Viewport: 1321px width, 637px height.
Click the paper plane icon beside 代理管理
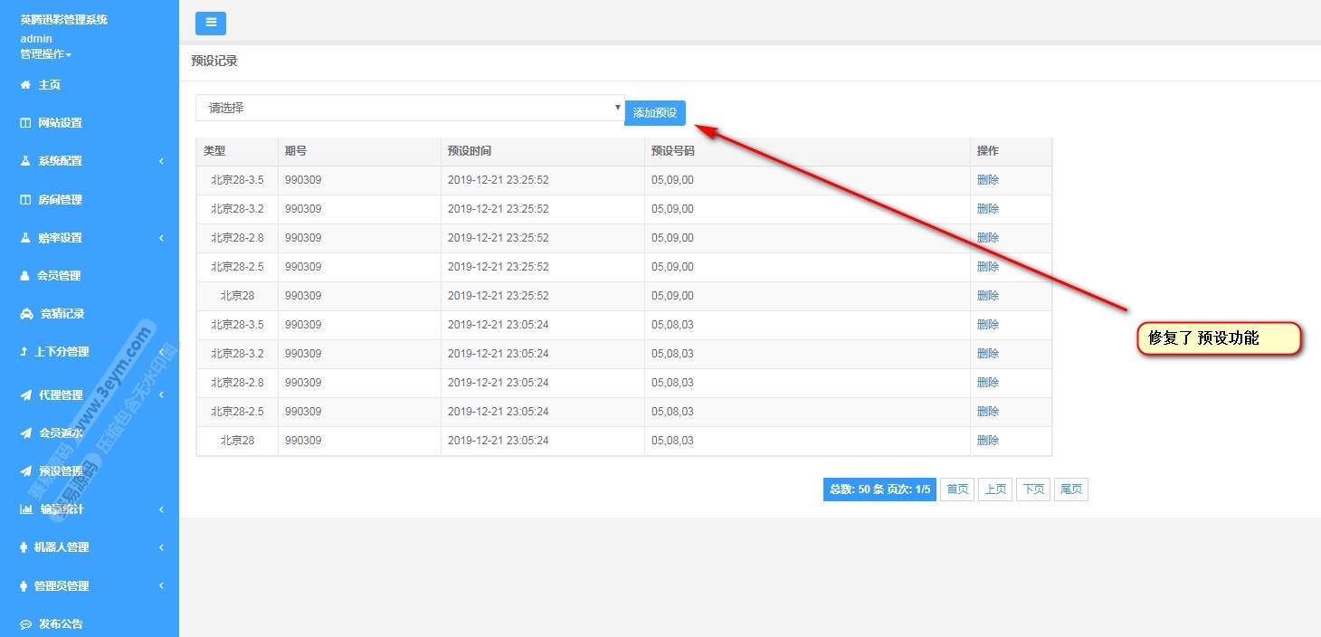(x=25, y=395)
